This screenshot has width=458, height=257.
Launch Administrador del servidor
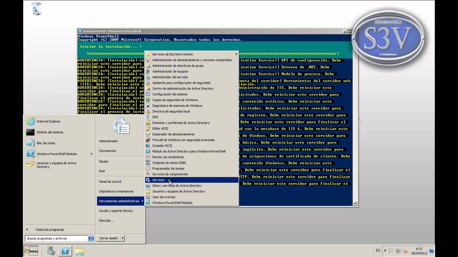point(192,77)
